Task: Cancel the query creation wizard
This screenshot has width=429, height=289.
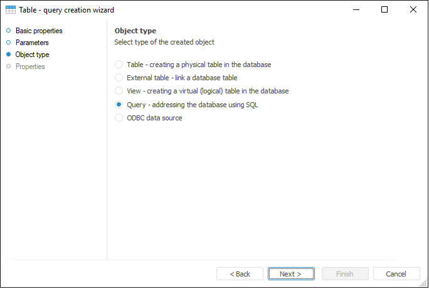Action: point(396,274)
